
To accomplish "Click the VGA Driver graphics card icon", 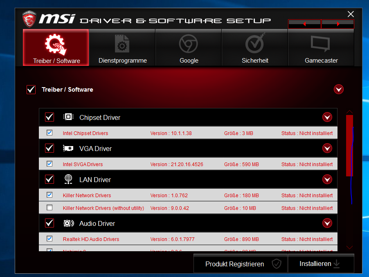I will click(68, 148).
